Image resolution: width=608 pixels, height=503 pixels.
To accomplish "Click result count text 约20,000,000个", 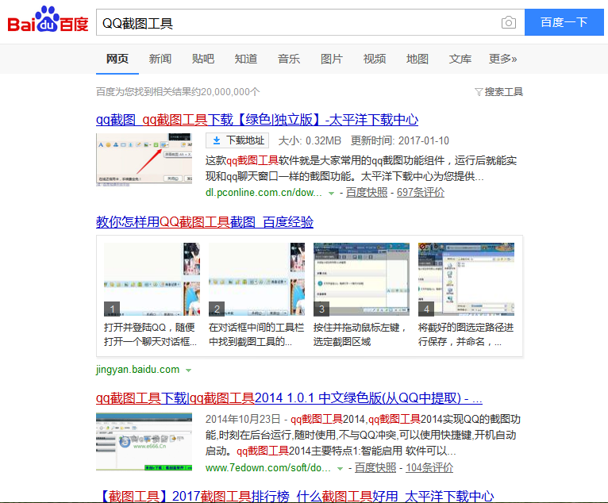I will 225,92.
